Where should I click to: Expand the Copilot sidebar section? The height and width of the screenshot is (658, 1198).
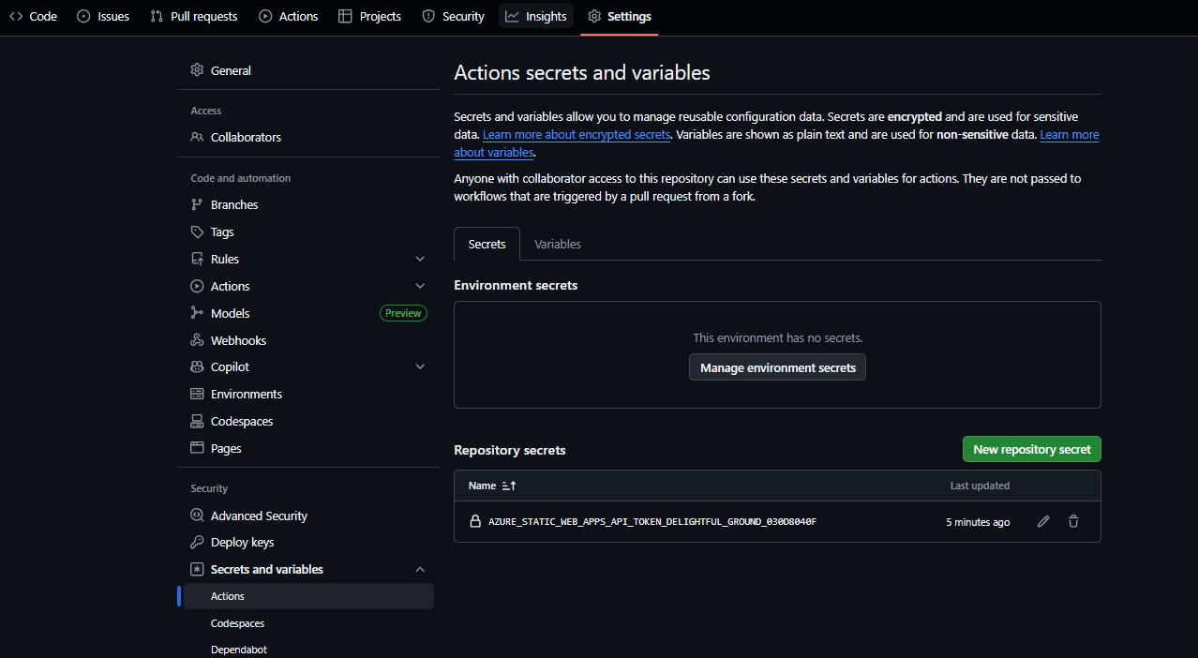pos(420,366)
